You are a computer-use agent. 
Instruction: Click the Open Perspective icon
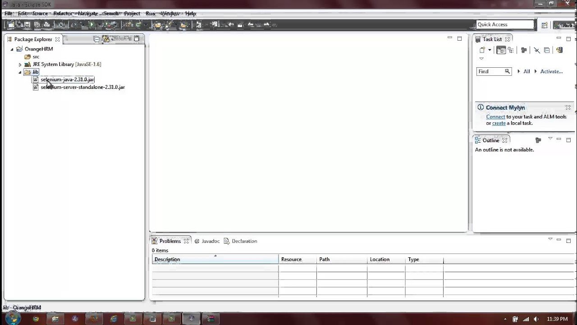(545, 25)
